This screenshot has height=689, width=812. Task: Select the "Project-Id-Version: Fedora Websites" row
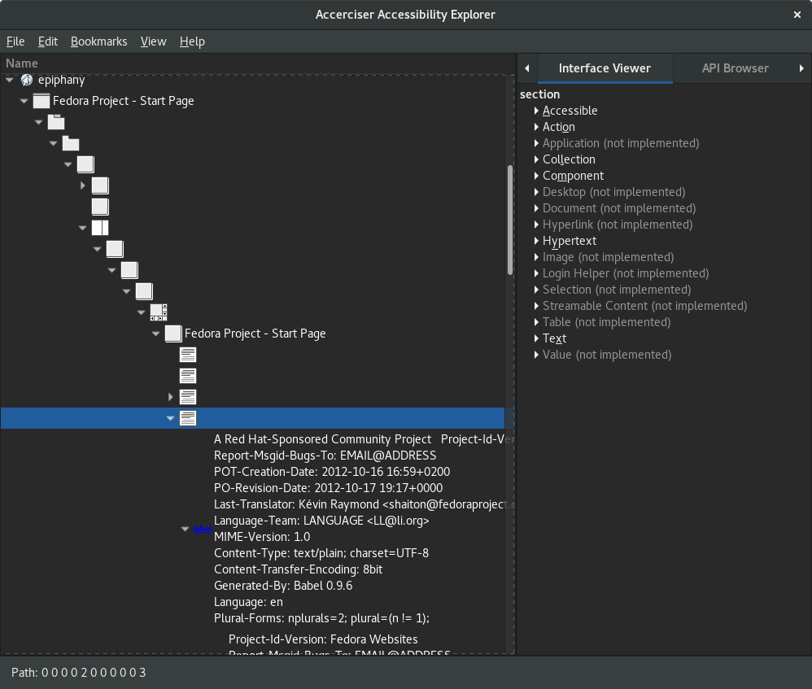coord(323,639)
